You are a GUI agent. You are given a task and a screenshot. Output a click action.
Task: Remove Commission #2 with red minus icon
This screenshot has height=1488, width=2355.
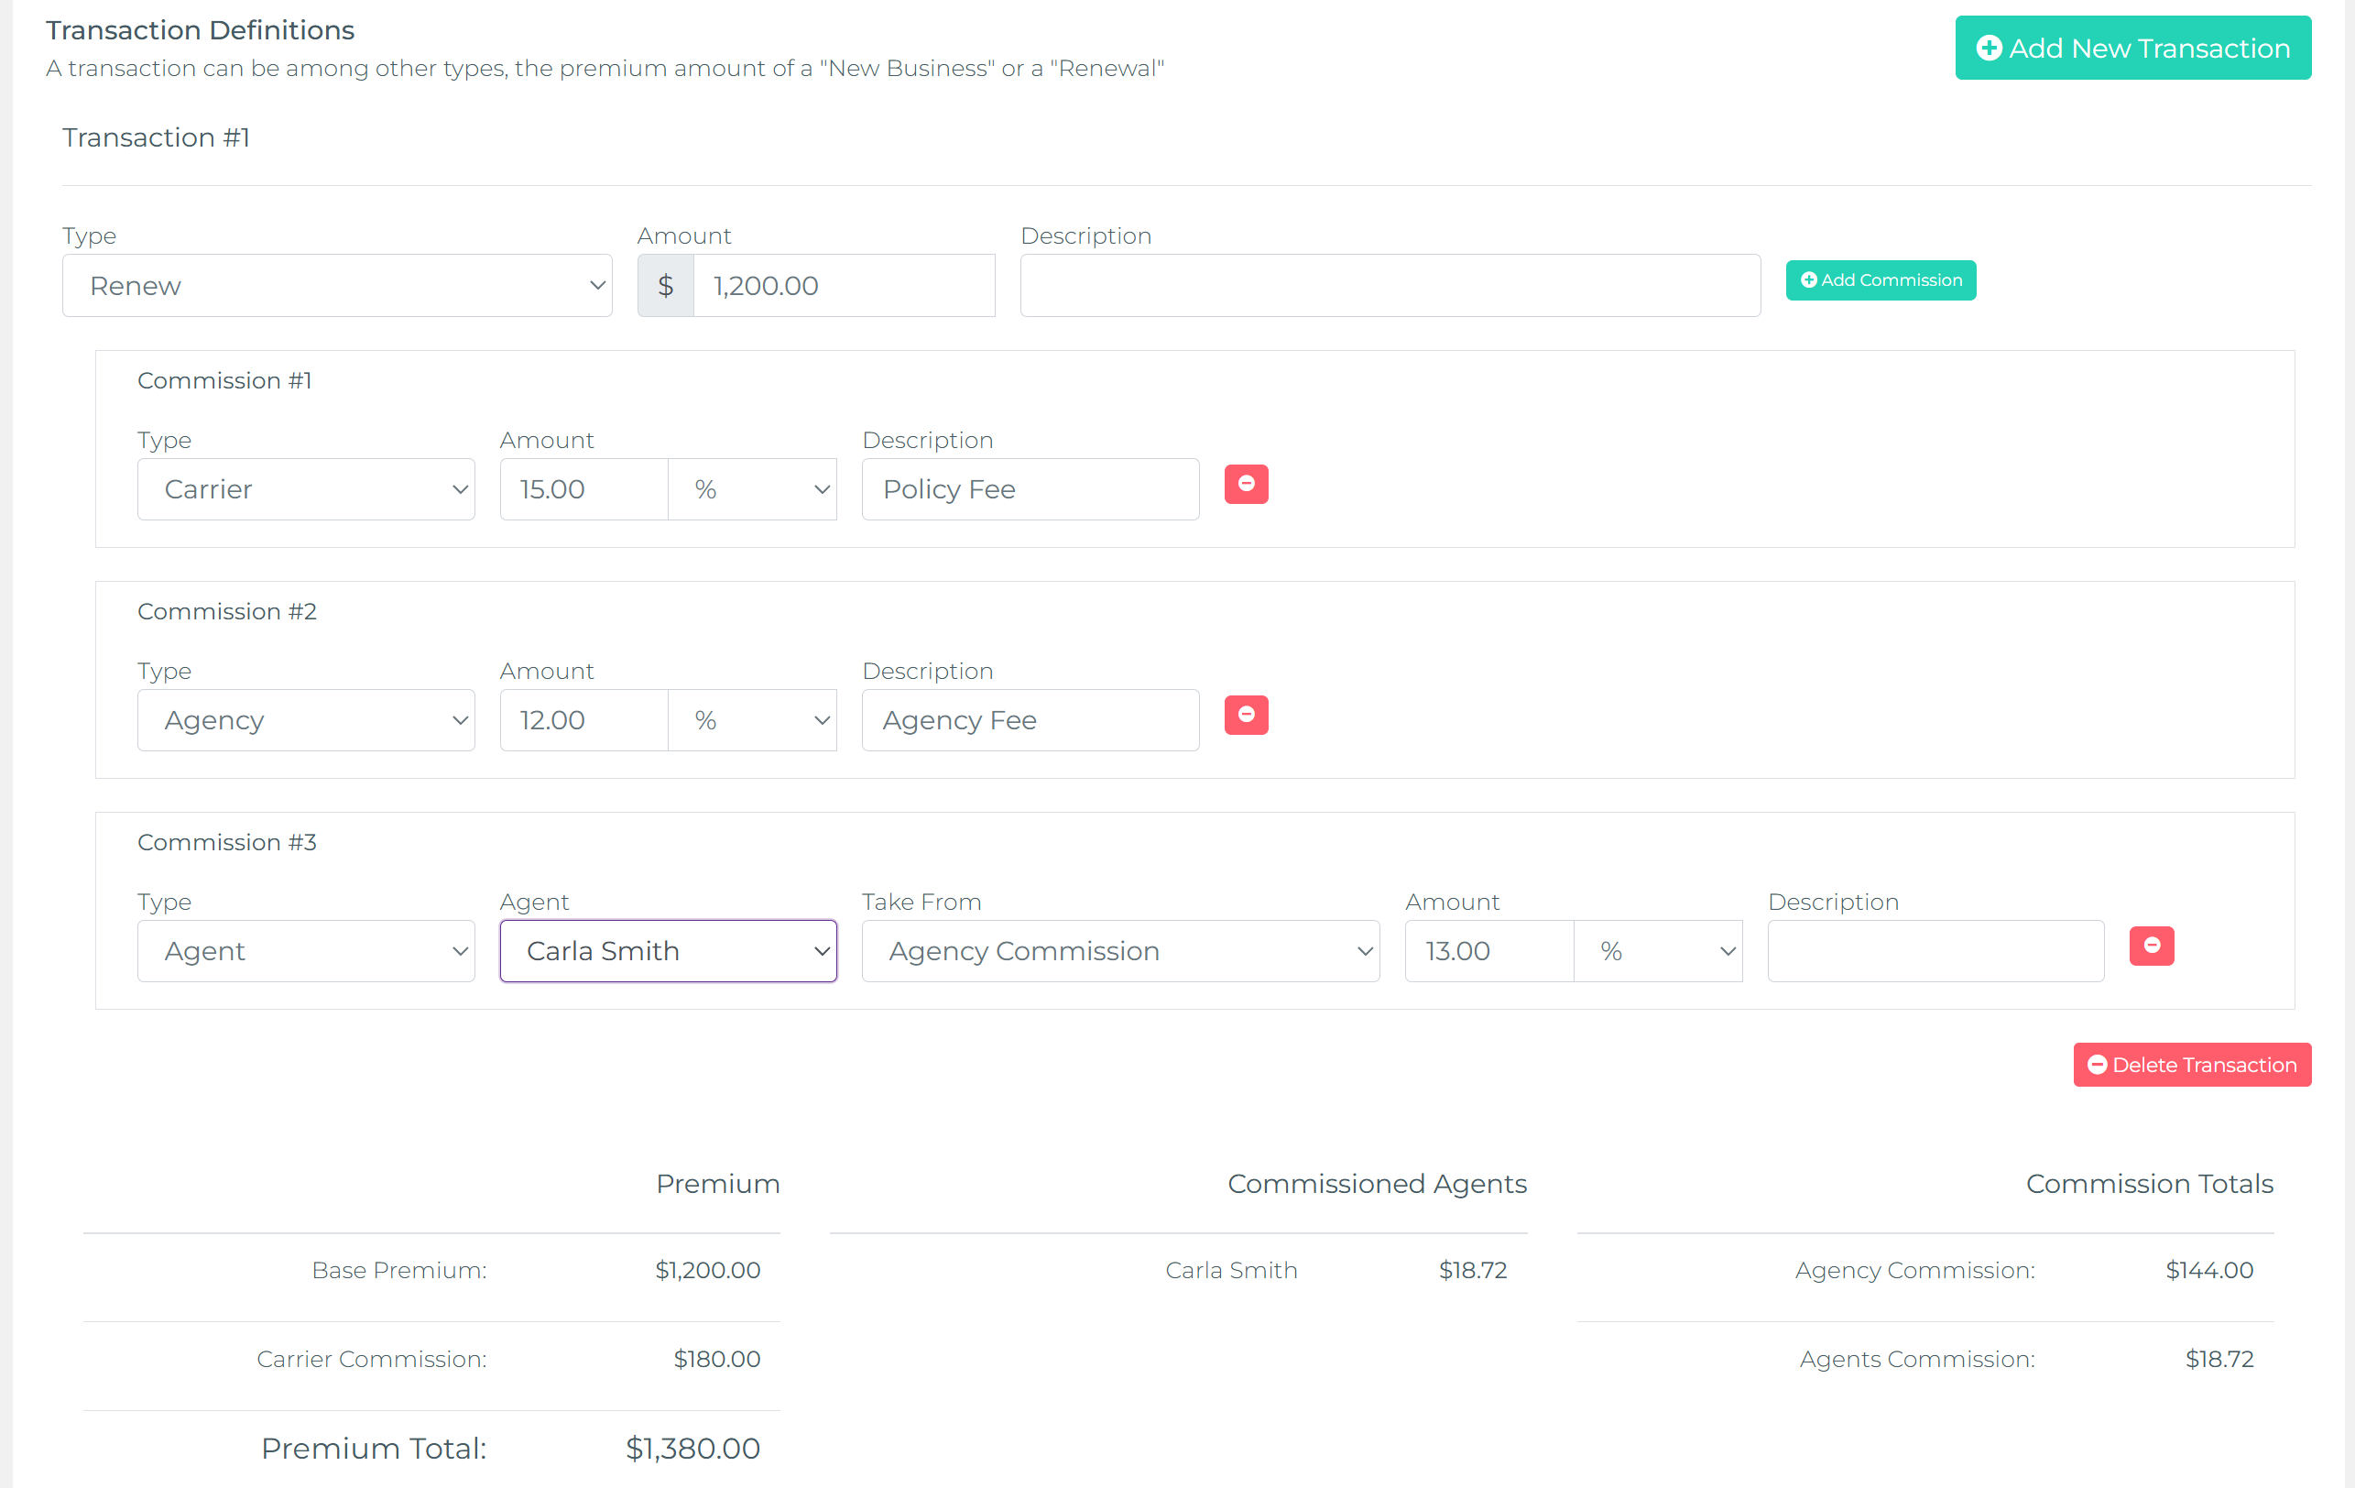1245,716
